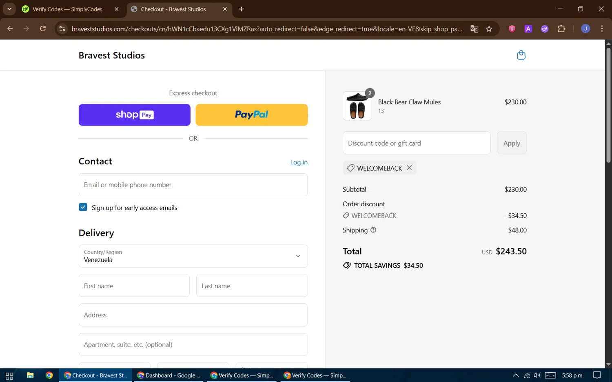Image resolution: width=612 pixels, height=382 pixels.
Task: Open the volume speaker tray icon
Action: click(537, 375)
